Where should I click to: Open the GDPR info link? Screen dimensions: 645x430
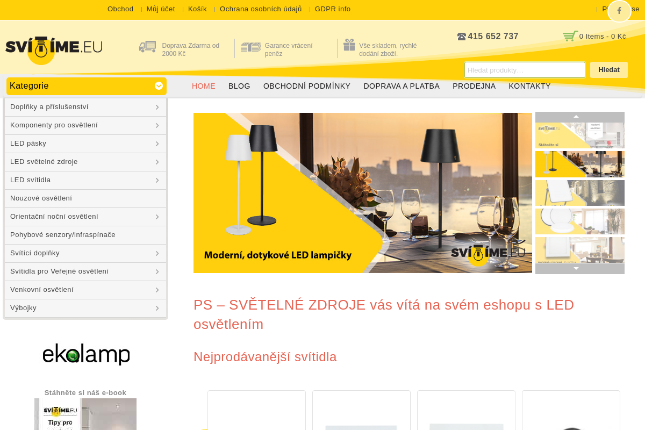[x=333, y=9]
